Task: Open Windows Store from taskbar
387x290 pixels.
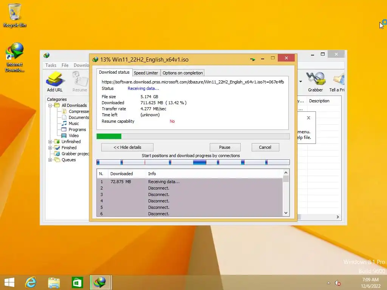Action: pos(77,282)
